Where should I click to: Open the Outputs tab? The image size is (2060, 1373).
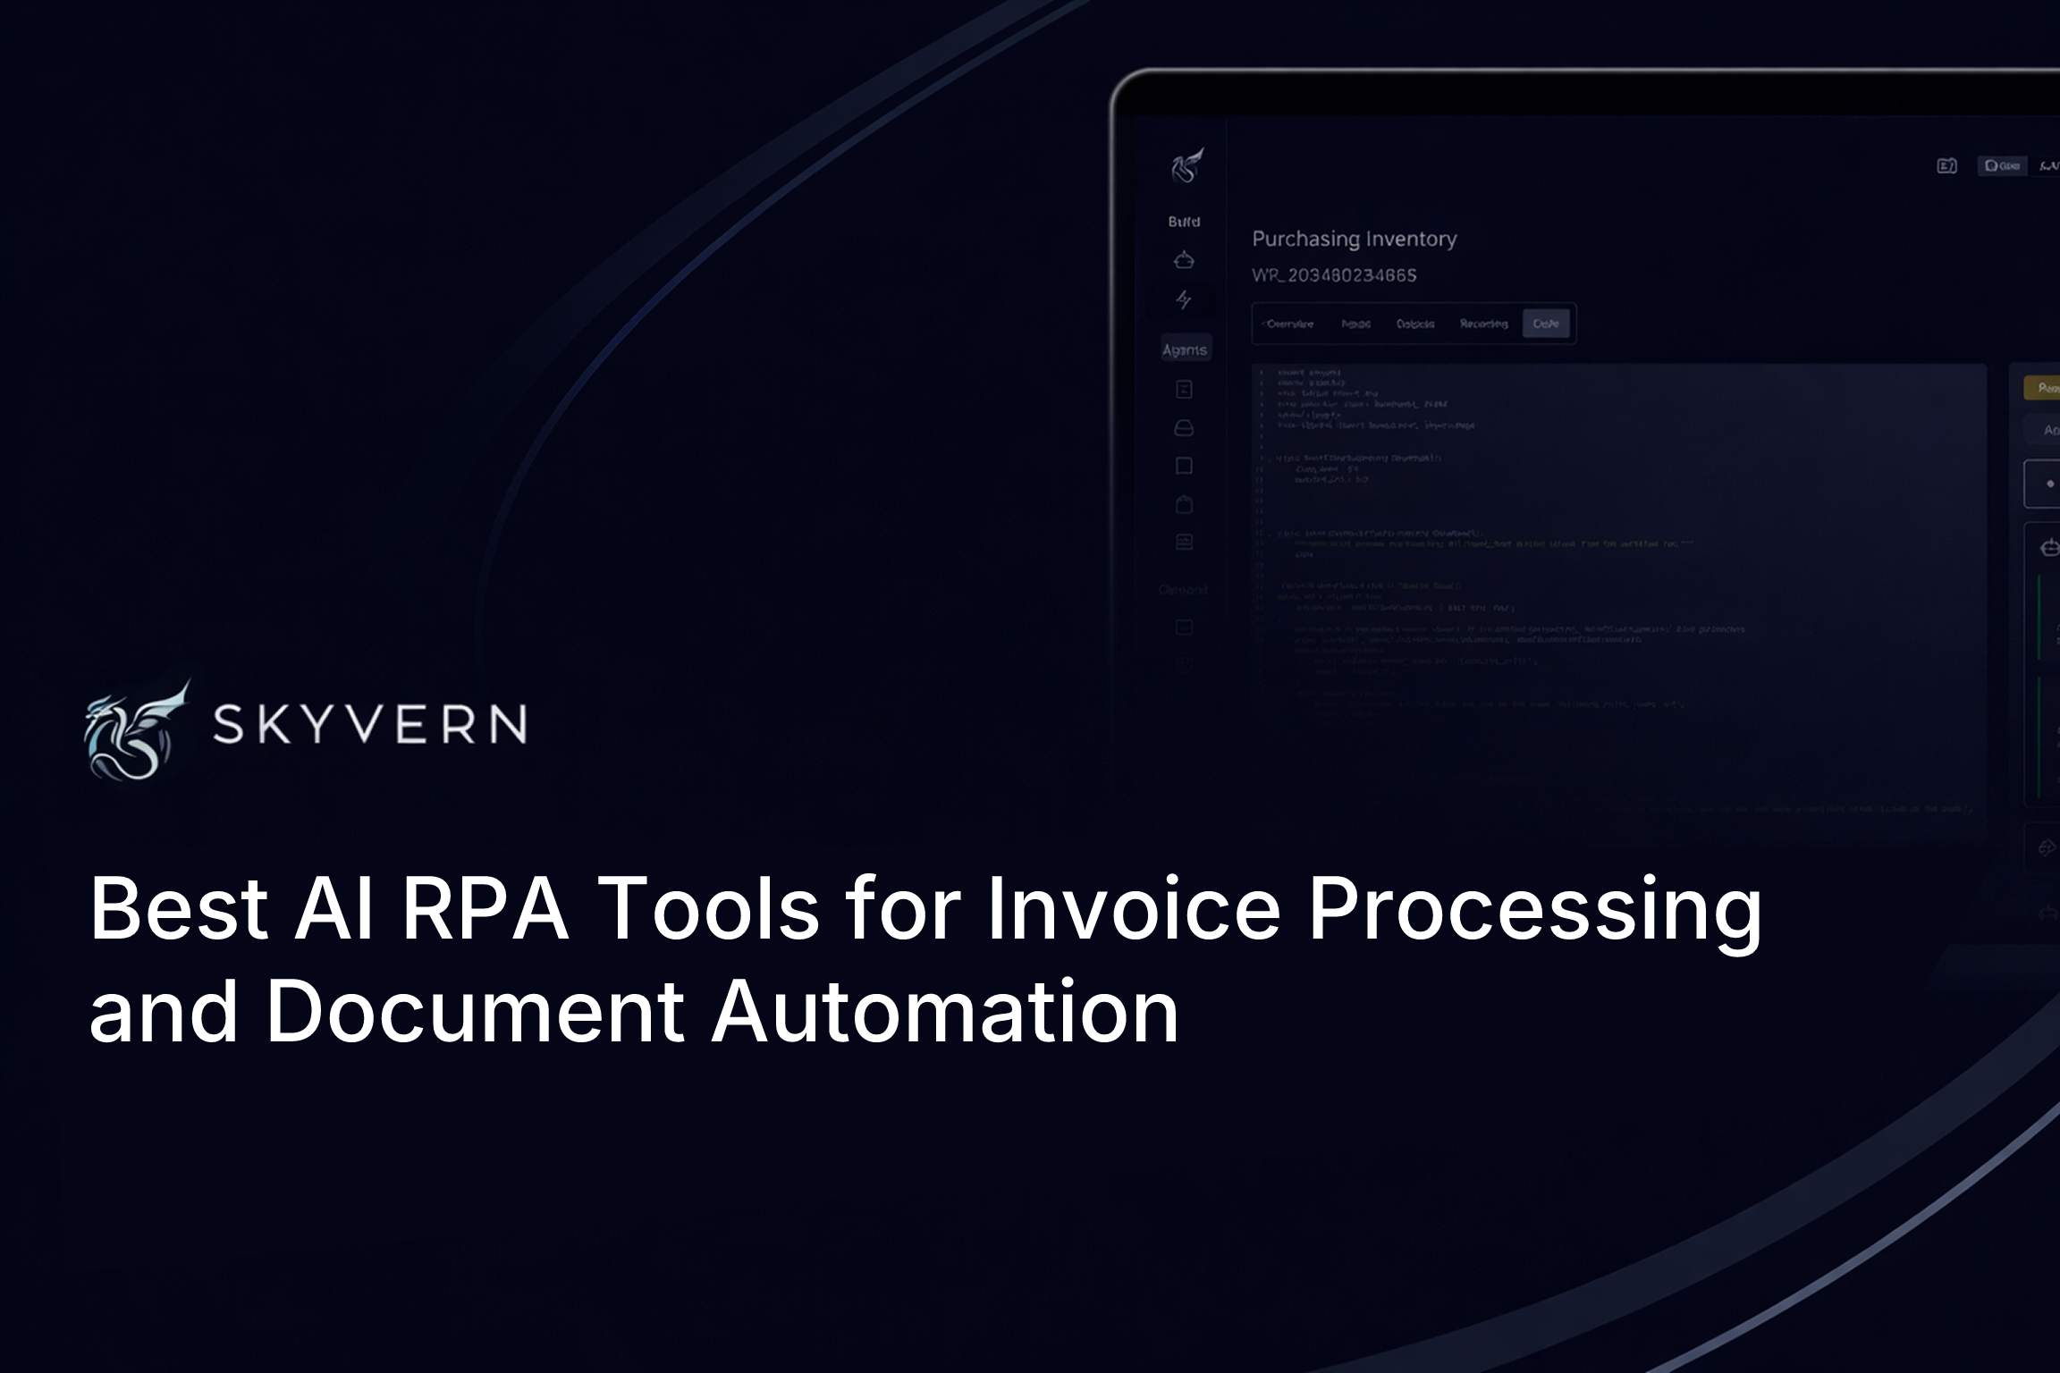pos(1416,324)
